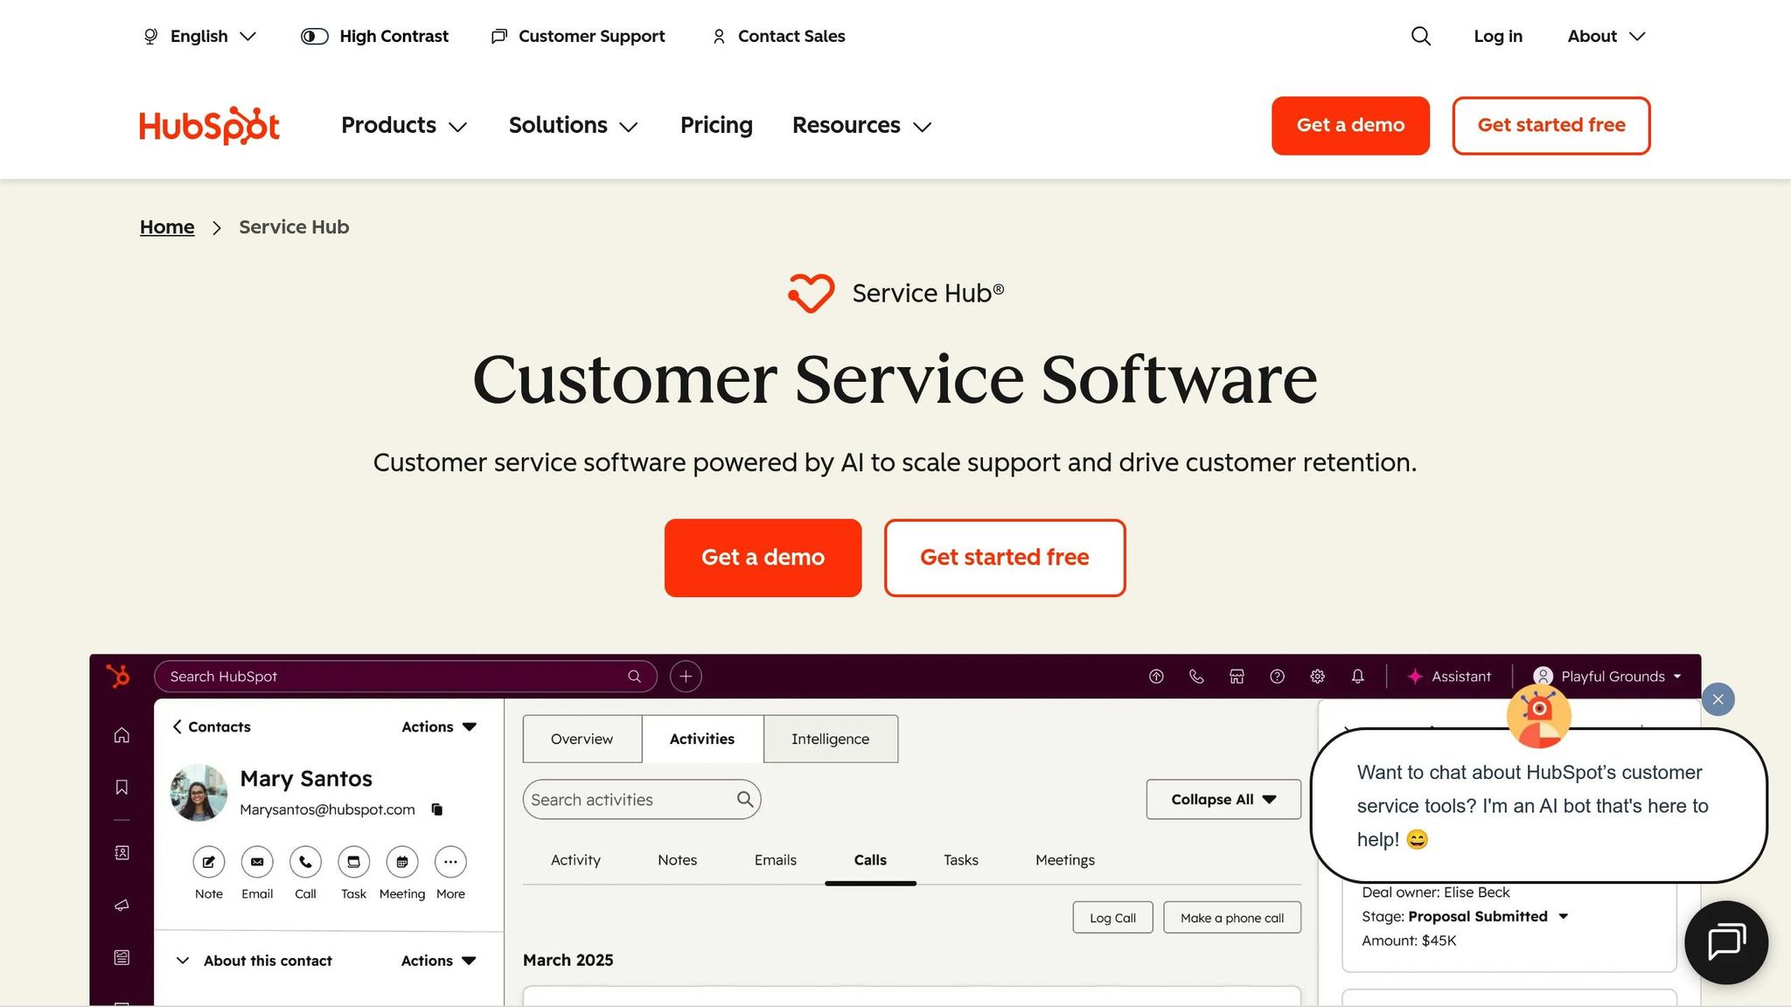Change the Proposal Submitted stage dropdown
1791x1007 pixels.
click(1488, 916)
